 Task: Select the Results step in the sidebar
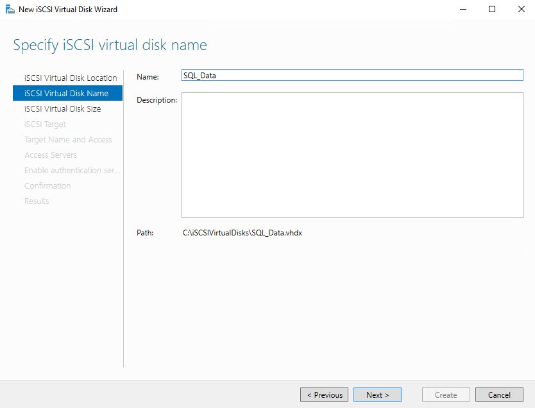(x=37, y=201)
